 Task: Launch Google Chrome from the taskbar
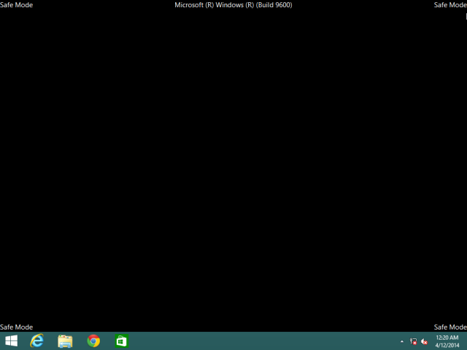[x=93, y=341]
